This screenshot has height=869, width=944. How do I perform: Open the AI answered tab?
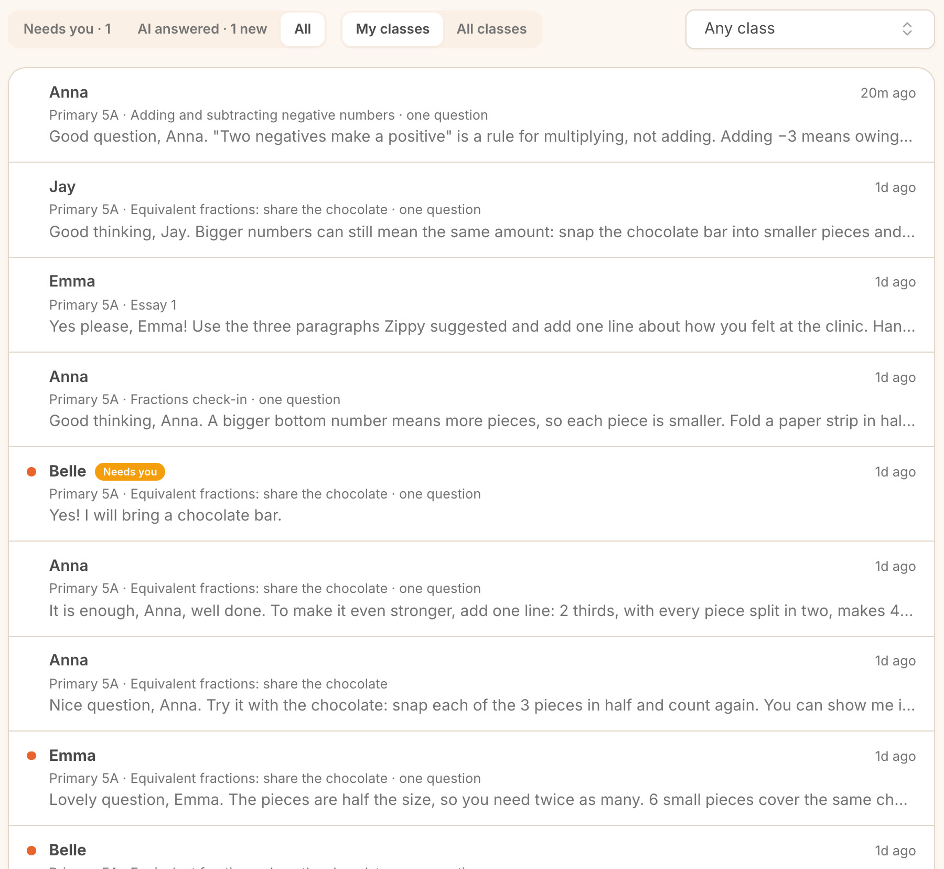click(202, 29)
